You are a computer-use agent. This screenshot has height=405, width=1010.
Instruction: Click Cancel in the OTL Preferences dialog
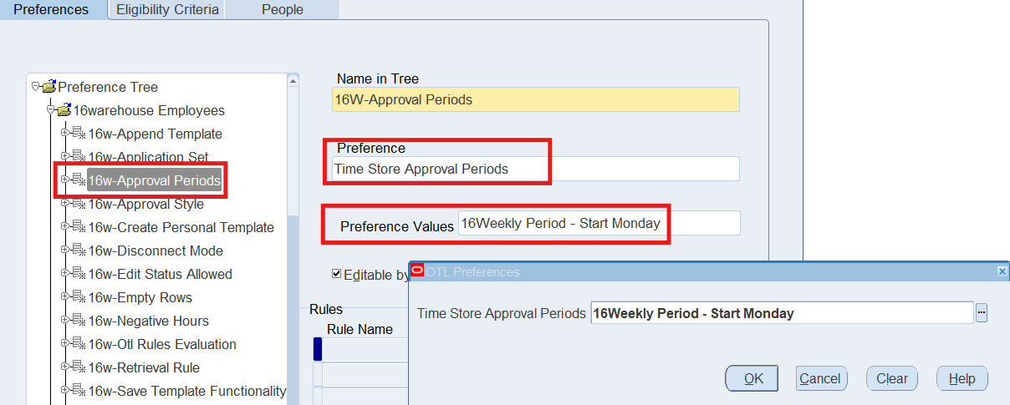click(x=820, y=378)
